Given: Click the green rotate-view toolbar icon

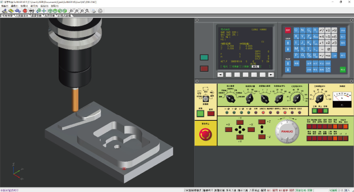Looking at the screenshot, I should [x=38, y=11].
